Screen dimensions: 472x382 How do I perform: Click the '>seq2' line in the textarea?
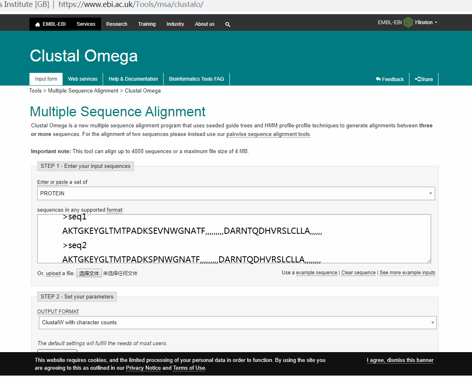point(74,246)
